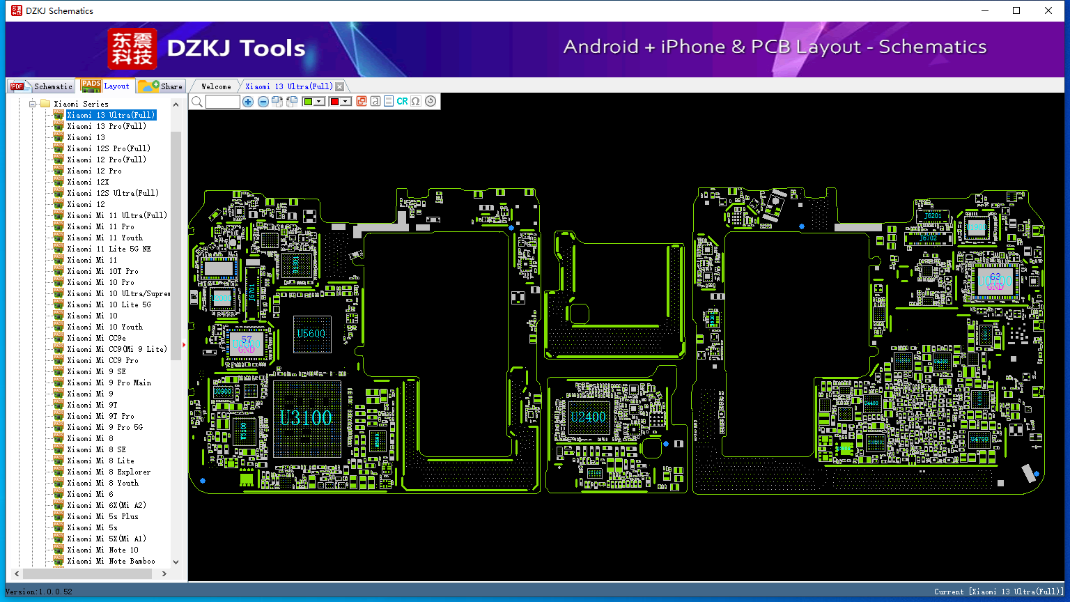
Task: Select Xiaomi Mi 10 Lite 5G
Action: pos(109,304)
